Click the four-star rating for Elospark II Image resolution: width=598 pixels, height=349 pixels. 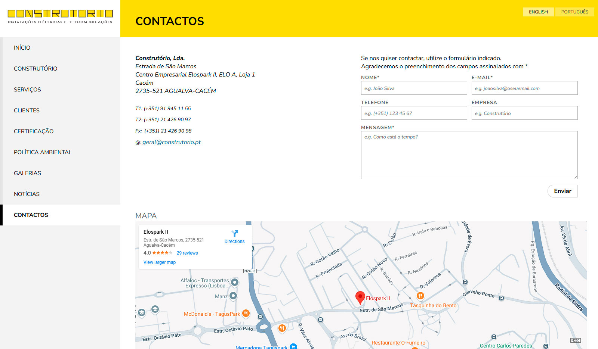(162, 253)
